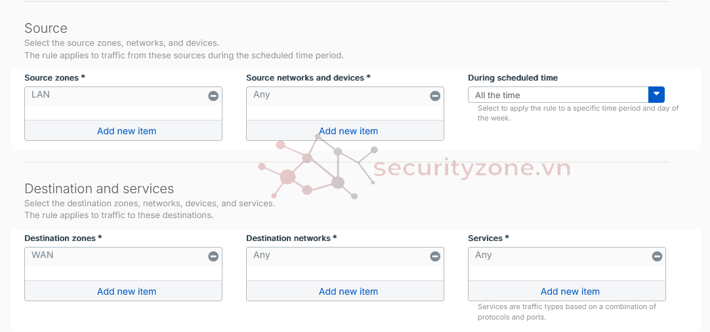
Task: Click the "During scheduled time" label
Action: [512, 78]
